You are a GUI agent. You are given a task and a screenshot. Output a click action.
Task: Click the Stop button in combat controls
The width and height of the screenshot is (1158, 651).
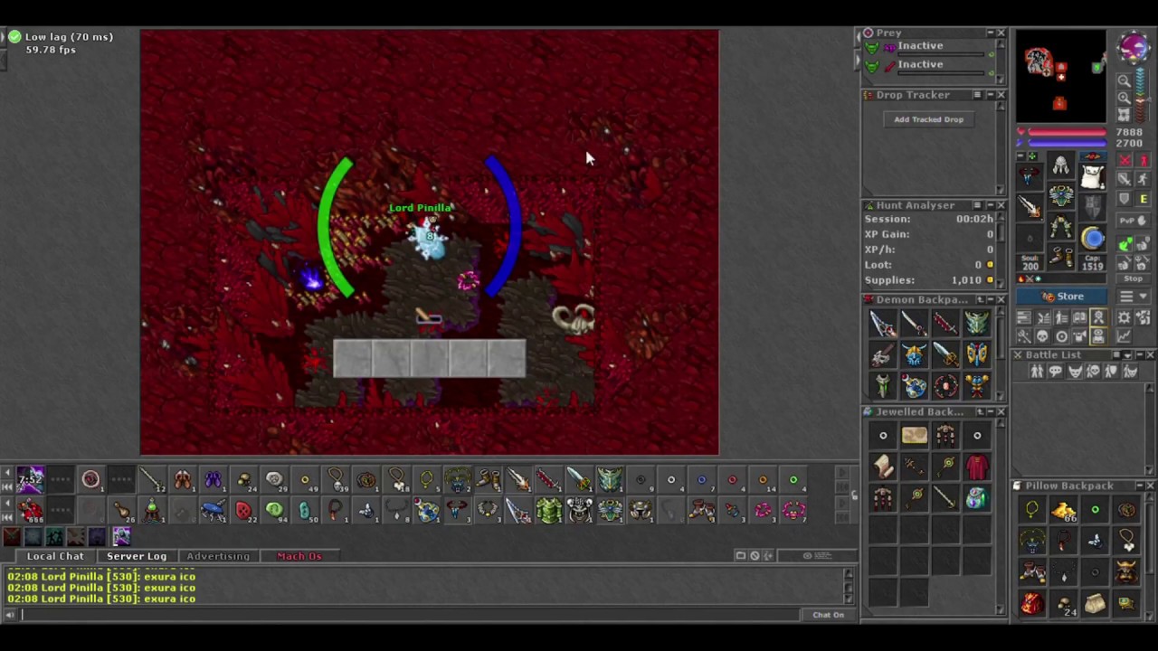point(1134,278)
